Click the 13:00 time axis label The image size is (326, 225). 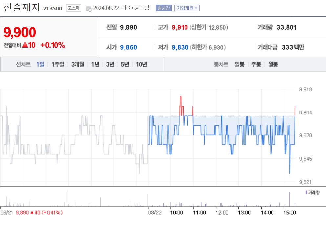click(244, 213)
